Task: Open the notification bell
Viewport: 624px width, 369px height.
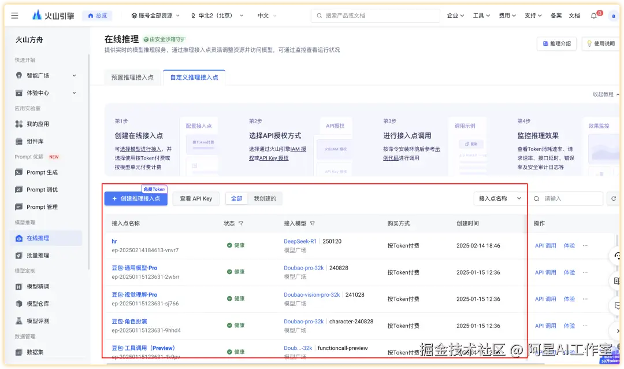Action: pyautogui.click(x=594, y=16)
